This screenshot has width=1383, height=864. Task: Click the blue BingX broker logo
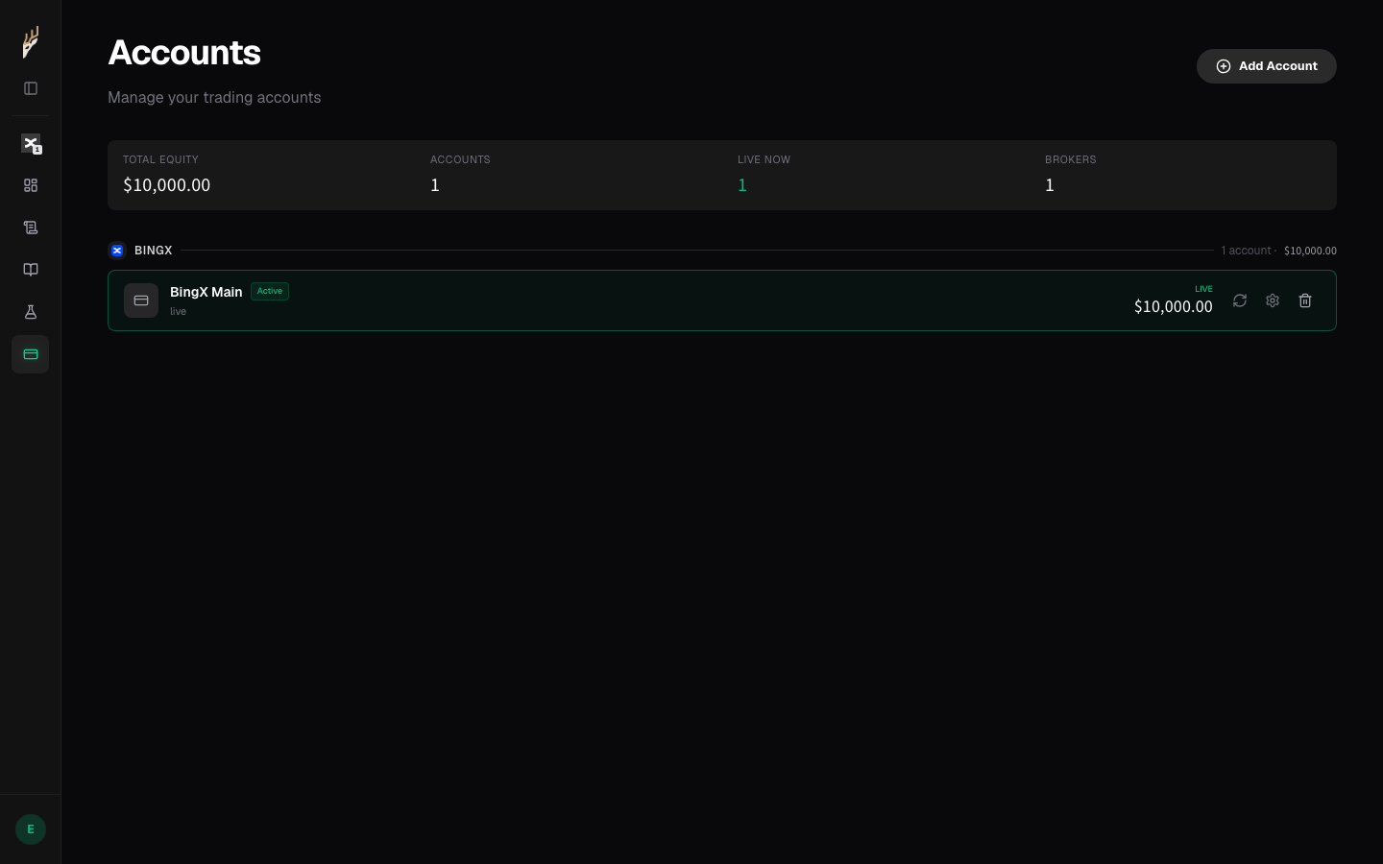tap(117, 251)
